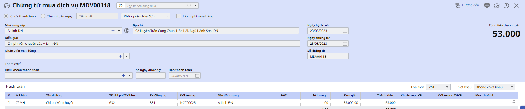This screenshot has width=525, height=109.
Task: Select Thanh toán ngay radio option
Action: click(x=43, y=16)
